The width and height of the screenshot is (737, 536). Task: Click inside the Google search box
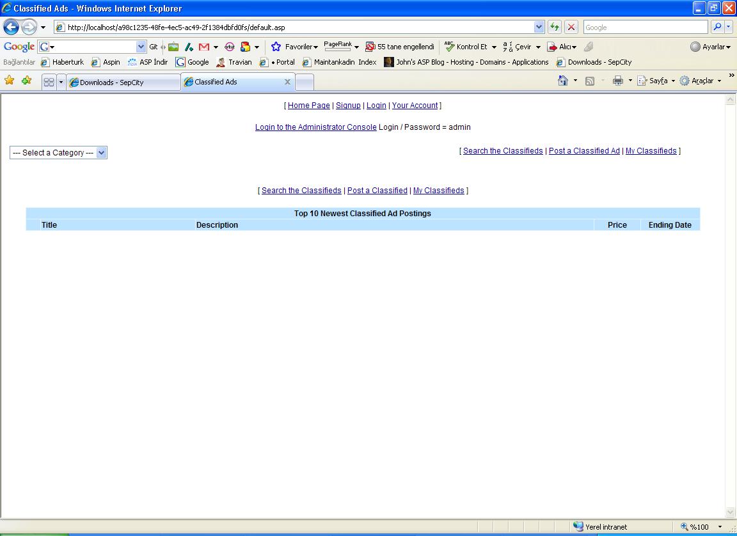point(644,27)
